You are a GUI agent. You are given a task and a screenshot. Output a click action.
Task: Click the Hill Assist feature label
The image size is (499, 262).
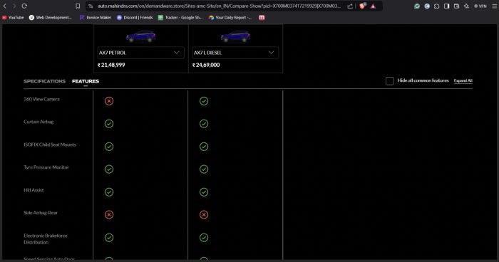34,190
